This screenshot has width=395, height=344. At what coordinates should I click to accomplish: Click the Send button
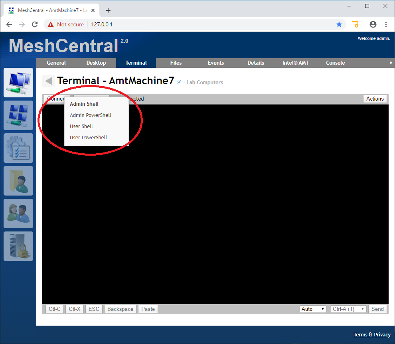[377, 308]
